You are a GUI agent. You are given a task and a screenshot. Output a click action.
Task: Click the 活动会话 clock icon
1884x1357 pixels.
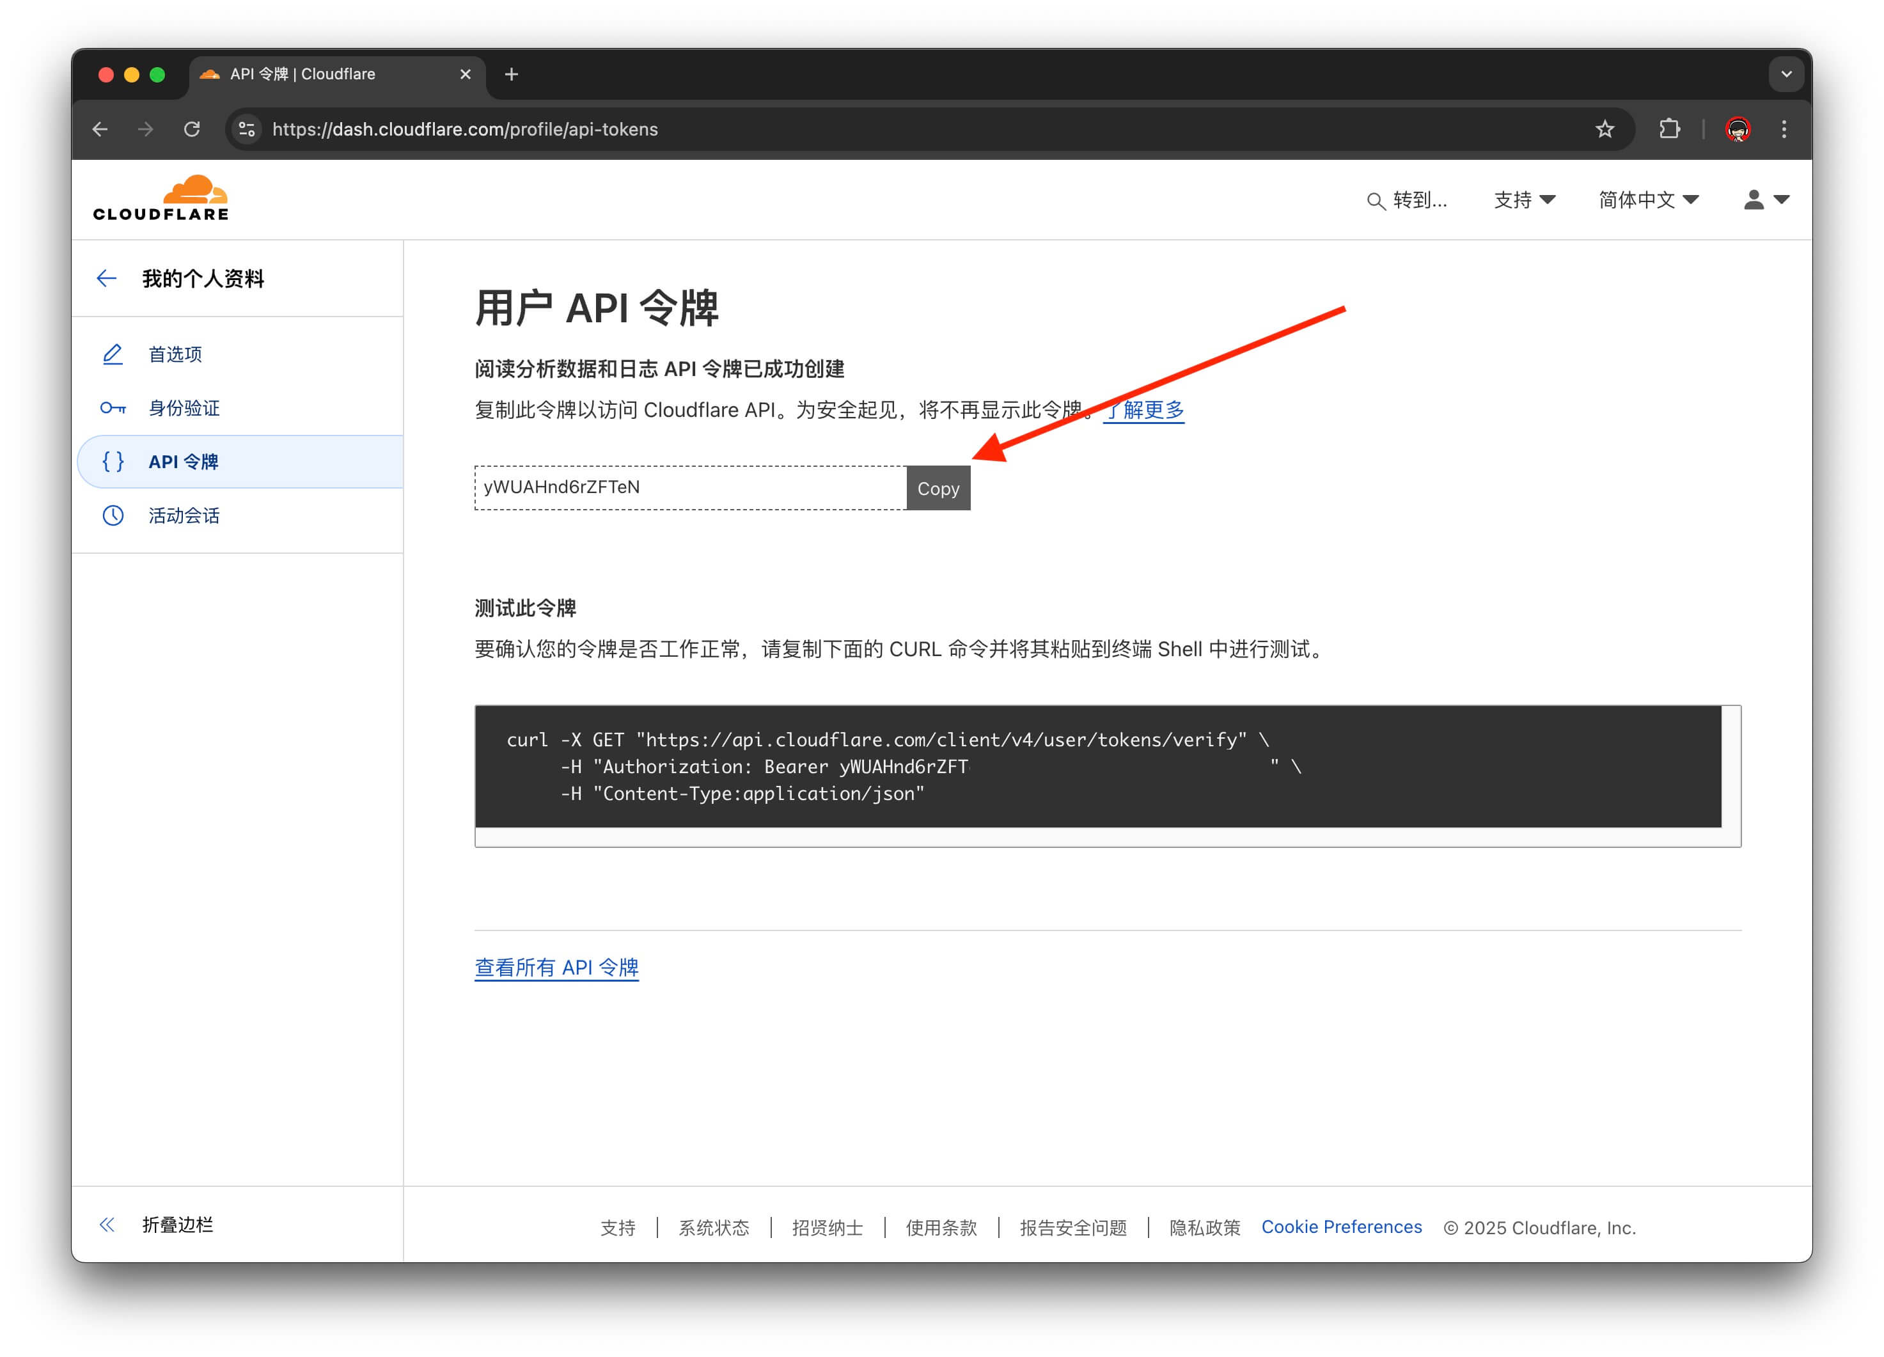tap(113, 515)
